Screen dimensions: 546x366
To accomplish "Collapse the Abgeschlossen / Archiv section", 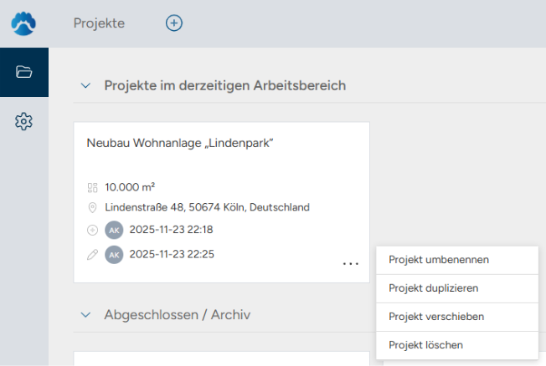I will point(85,315).
